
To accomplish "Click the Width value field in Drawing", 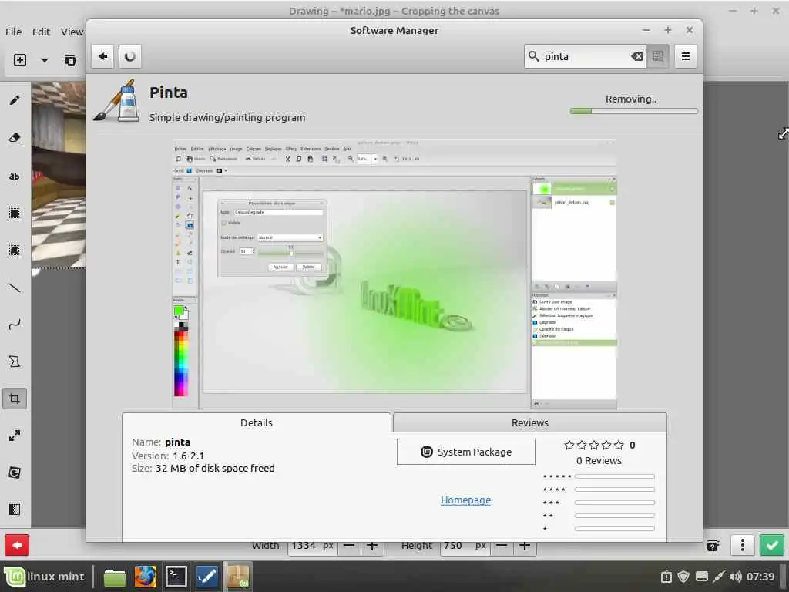I will [311, 547].
